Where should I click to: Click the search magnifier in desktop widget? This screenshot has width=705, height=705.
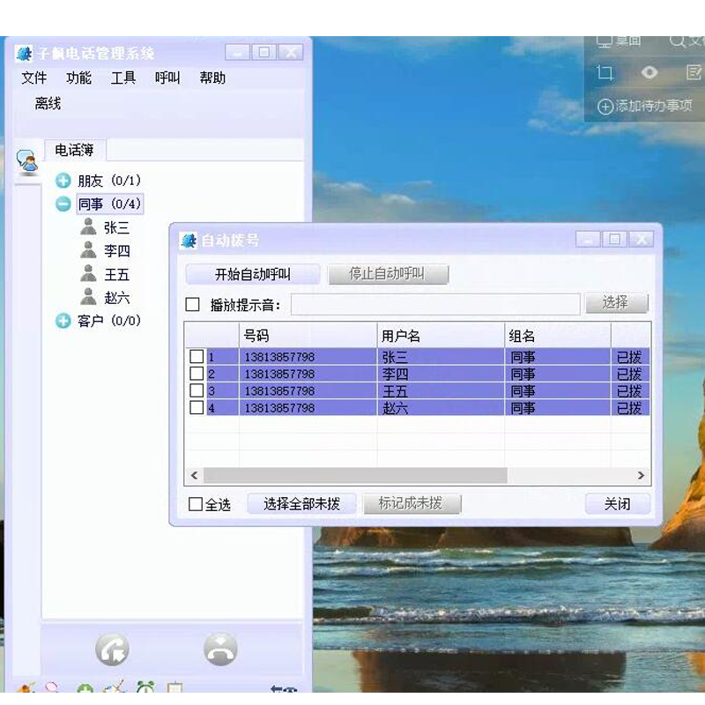tap(677, 41)
